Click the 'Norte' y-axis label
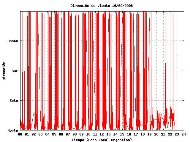Viewport: 190px width, 142px height. coord(13,130)
